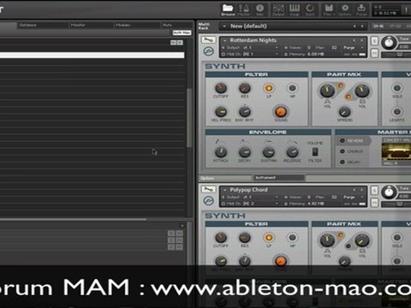Solo the Rotterdam Nights instrument
The width and height of the screenshot is (411, 308).
coord(374,41)
